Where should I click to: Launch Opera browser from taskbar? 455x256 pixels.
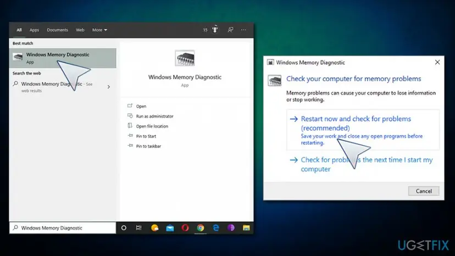click(x=185, y=228)
